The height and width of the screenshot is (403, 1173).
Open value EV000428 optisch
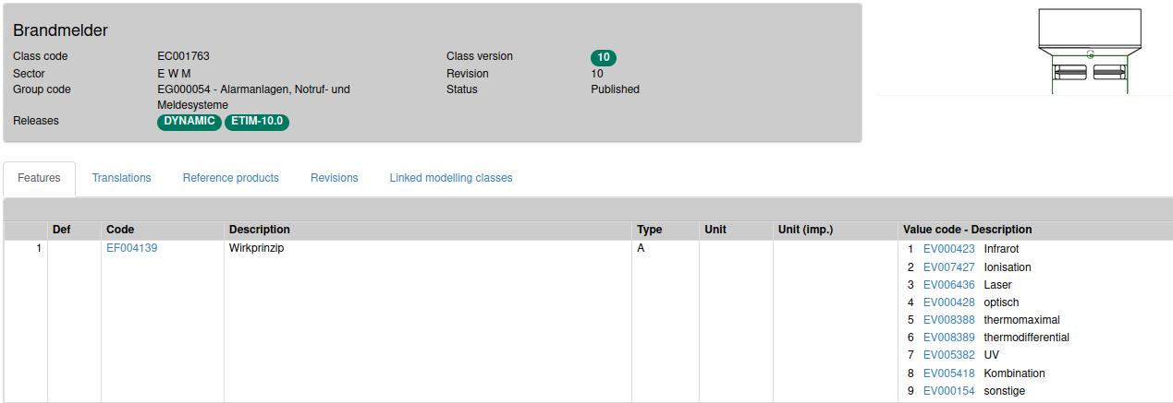point(948,302)
